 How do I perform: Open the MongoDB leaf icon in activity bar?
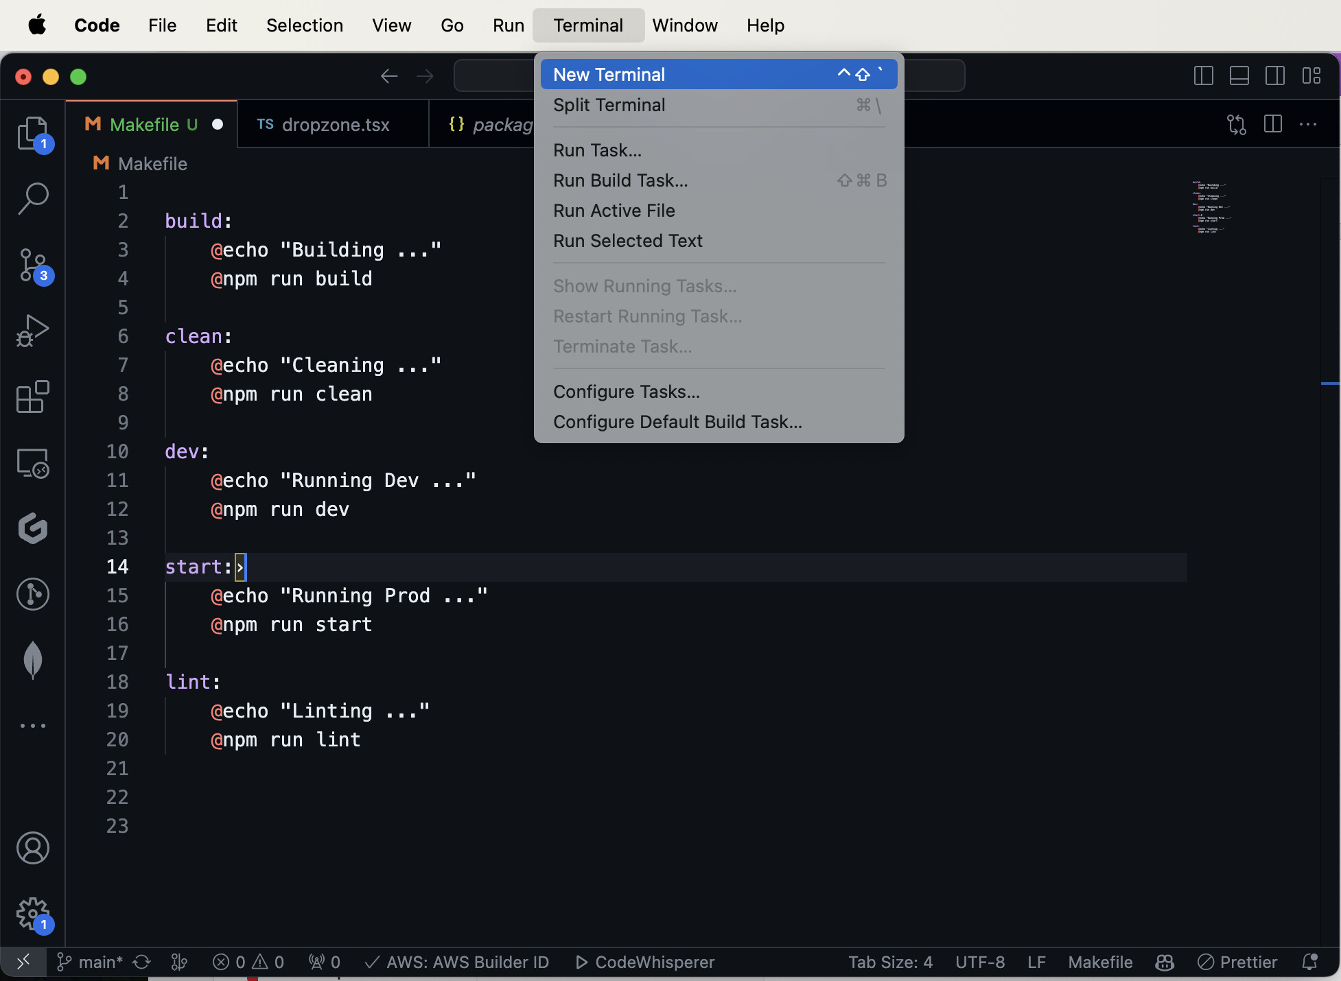pos(33,660)
